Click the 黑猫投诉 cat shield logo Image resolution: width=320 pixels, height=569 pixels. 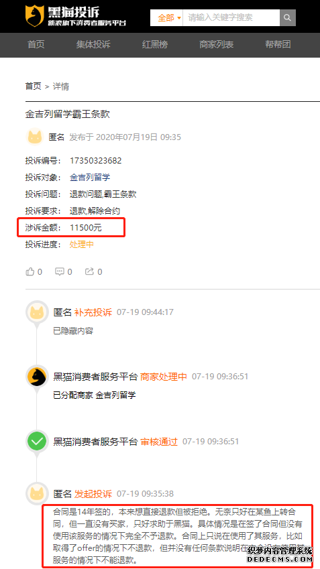pyautogui.click(x=34, y=16)
